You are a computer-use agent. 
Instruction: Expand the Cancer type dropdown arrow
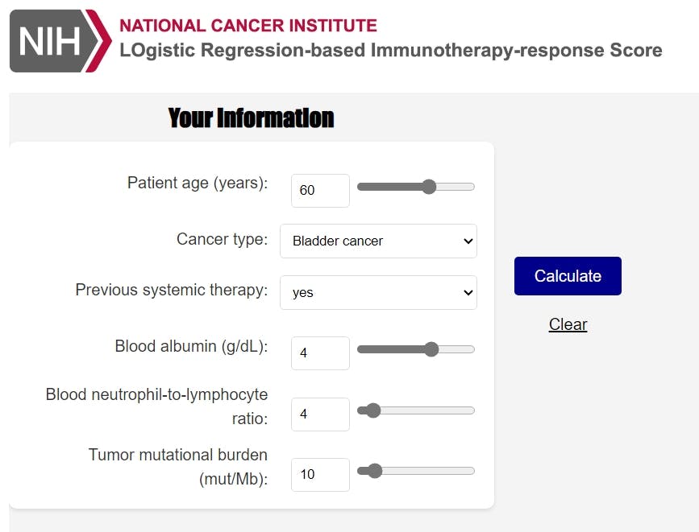coord(466,241)
